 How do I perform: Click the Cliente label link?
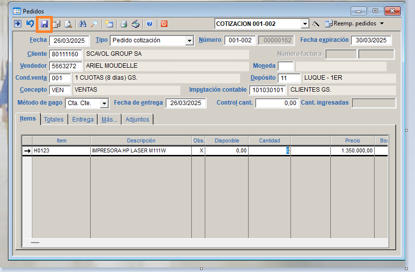tap(37, 54)
